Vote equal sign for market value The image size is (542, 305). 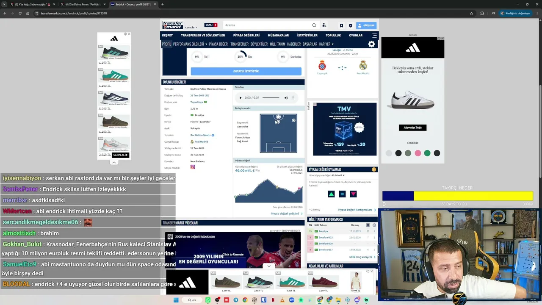pos(342,194)
